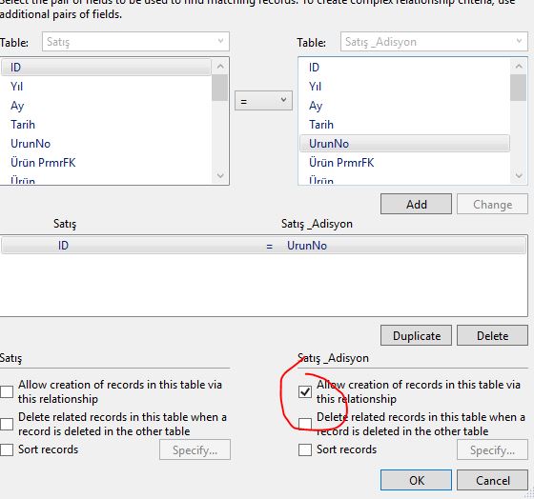Click scroll up arrow in Satış _Adisyon field list
The image size is (534, 499).
[x=519, y=67]
